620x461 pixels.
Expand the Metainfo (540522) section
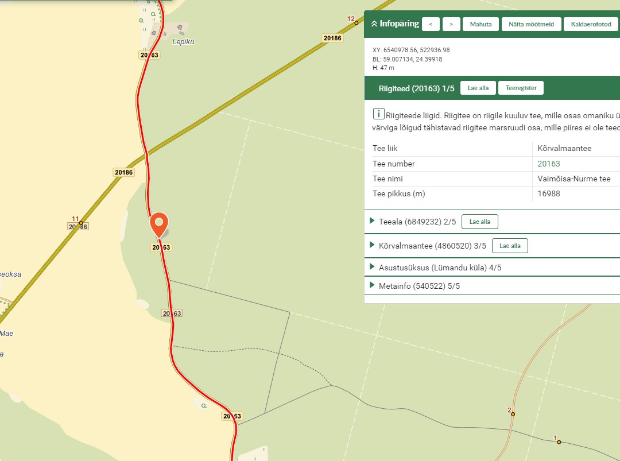pos(418,286)
